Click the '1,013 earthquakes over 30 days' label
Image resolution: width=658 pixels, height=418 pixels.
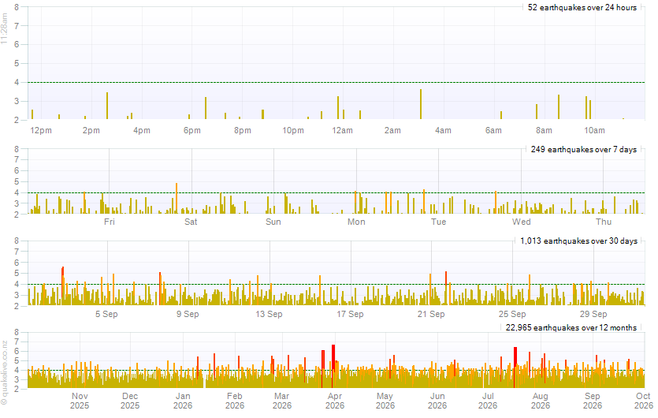(578, 241)
